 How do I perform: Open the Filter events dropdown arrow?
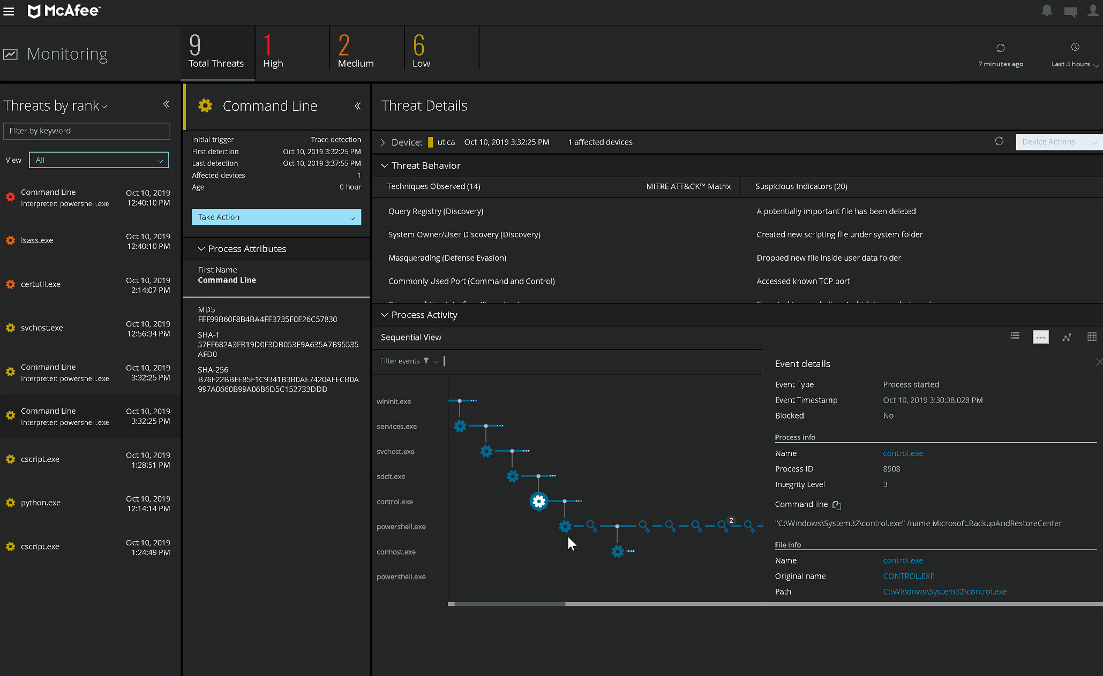[436, 362]
